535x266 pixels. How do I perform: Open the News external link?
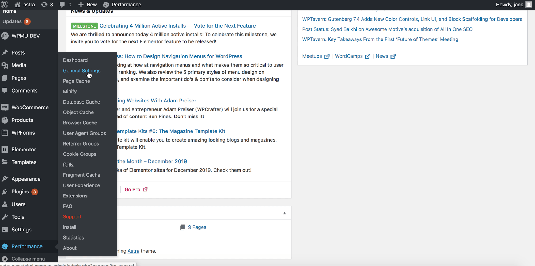(385, 56)
